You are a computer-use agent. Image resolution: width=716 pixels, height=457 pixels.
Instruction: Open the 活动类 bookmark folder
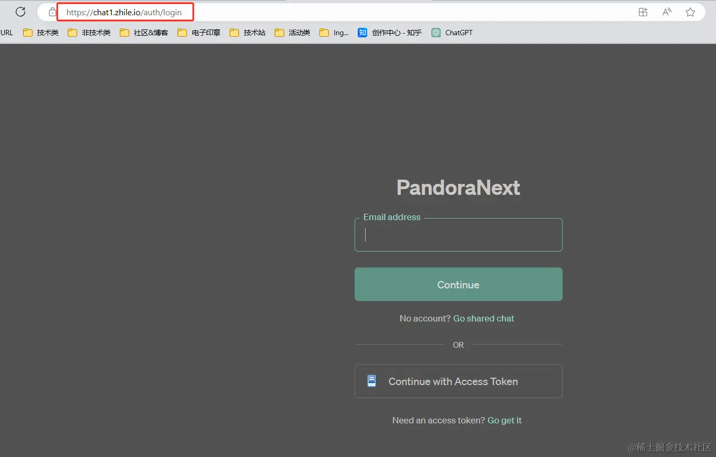[293, 33]
